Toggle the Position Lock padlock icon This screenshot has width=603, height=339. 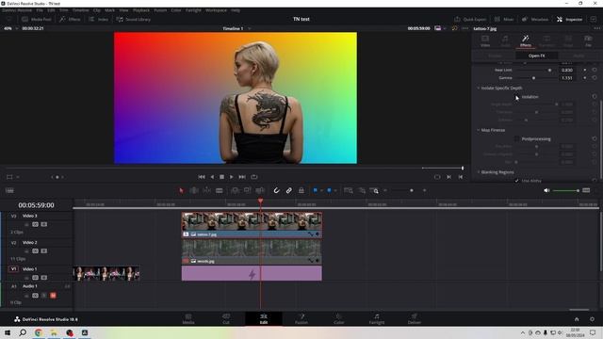301,190
